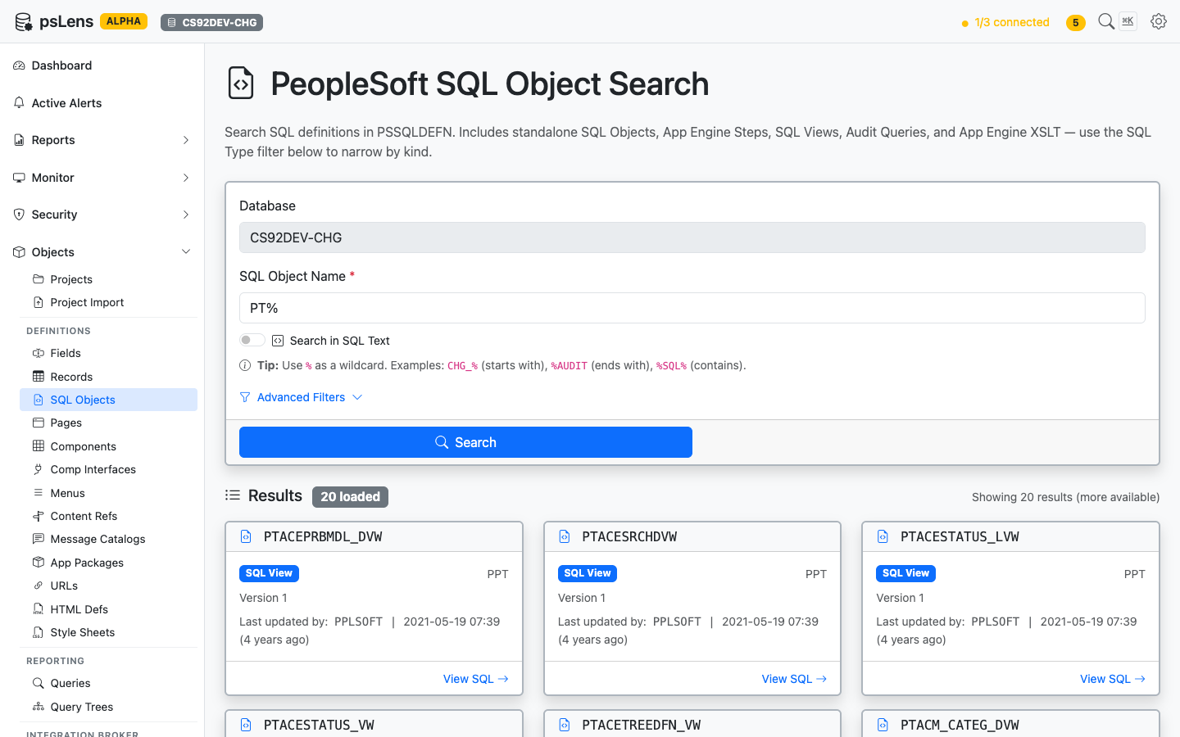
Task: Click the 1/3 connected status
Action: pos(1005,23)
